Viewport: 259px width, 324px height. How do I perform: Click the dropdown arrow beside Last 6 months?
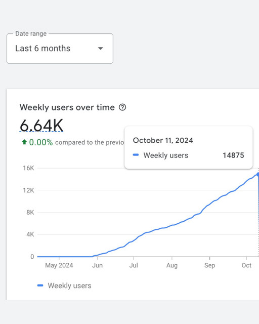[100, 49]
